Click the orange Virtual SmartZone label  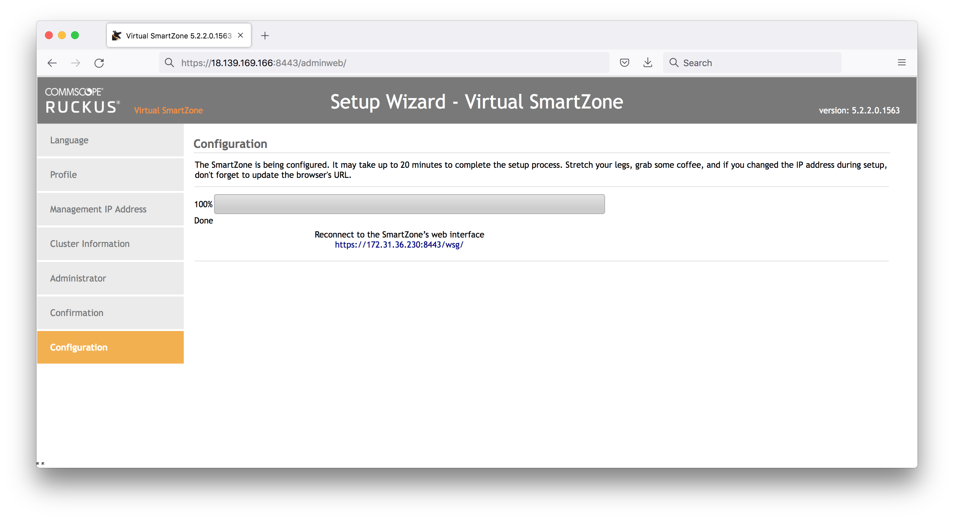(x=168, y=110)
